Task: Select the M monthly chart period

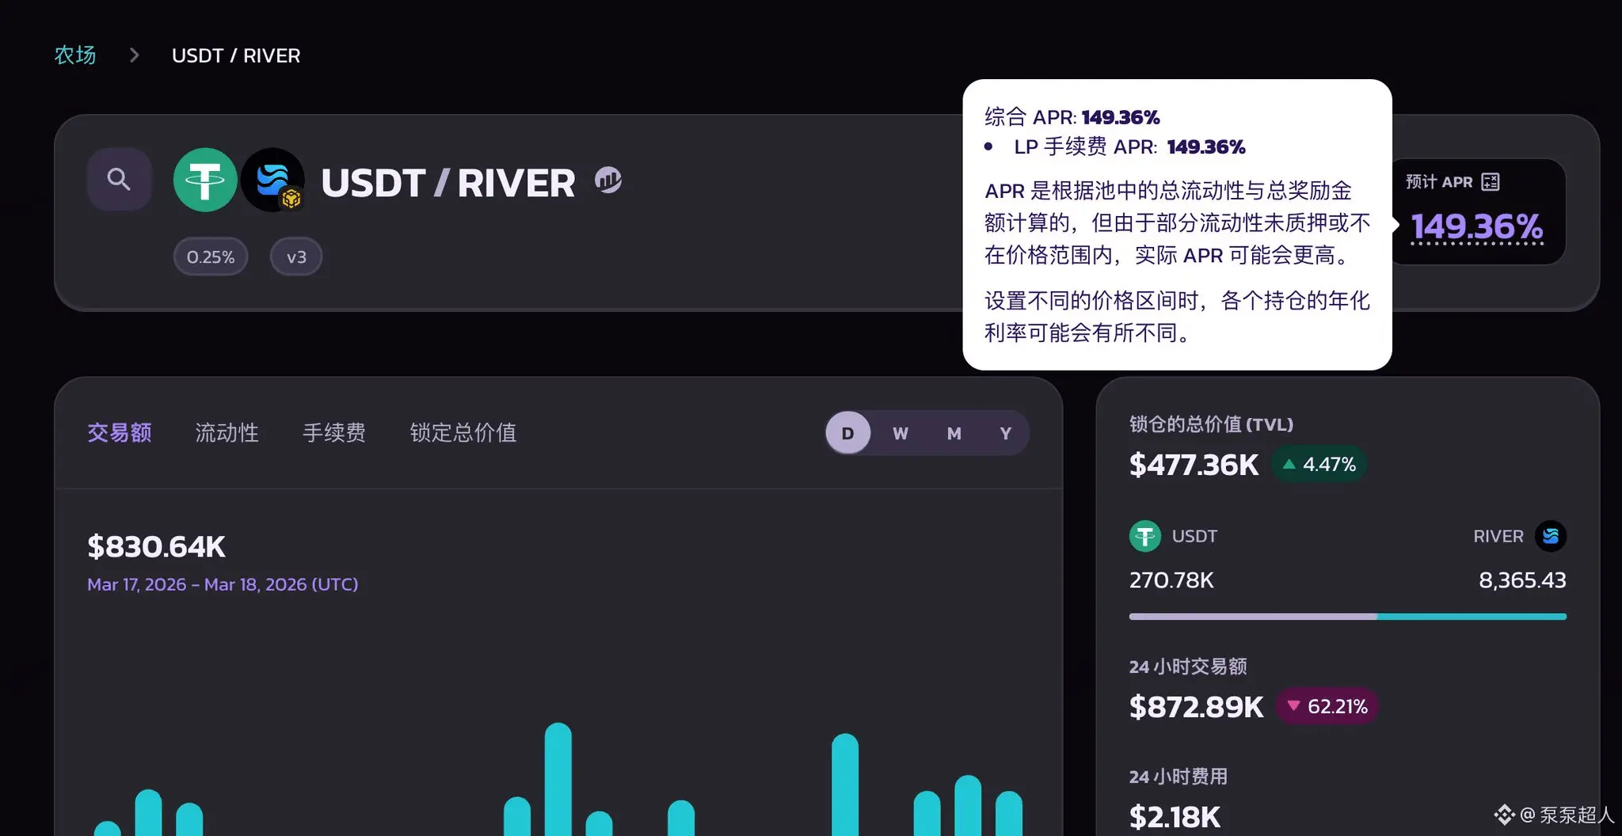Action: coord(954,433)
